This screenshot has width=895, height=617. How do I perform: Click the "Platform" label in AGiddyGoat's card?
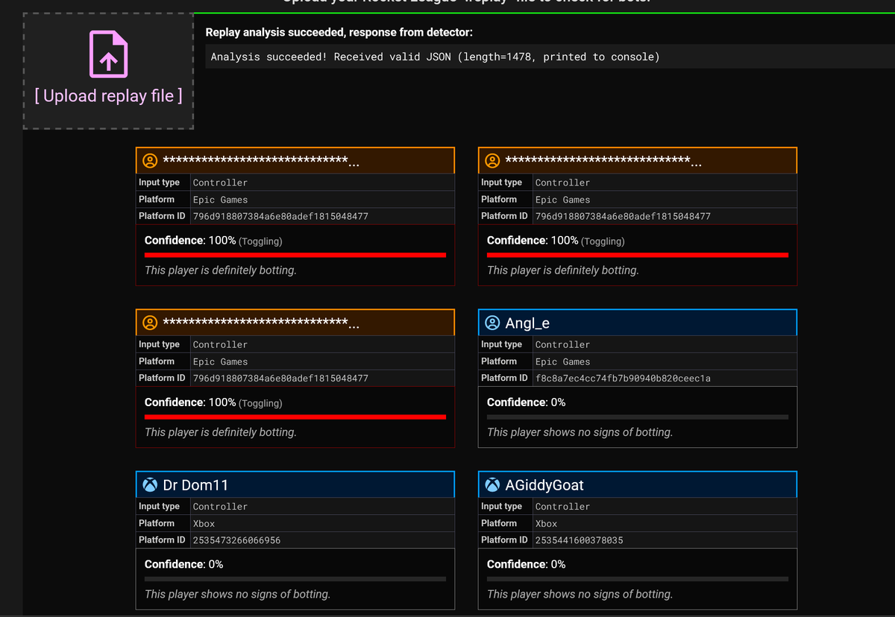point(499,523)
